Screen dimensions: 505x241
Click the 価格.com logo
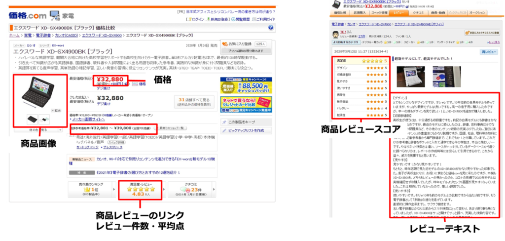28,15
